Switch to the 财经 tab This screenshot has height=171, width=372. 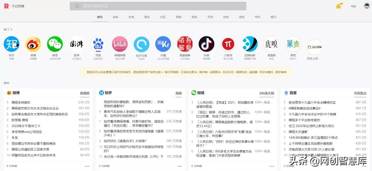pos(194,17)
